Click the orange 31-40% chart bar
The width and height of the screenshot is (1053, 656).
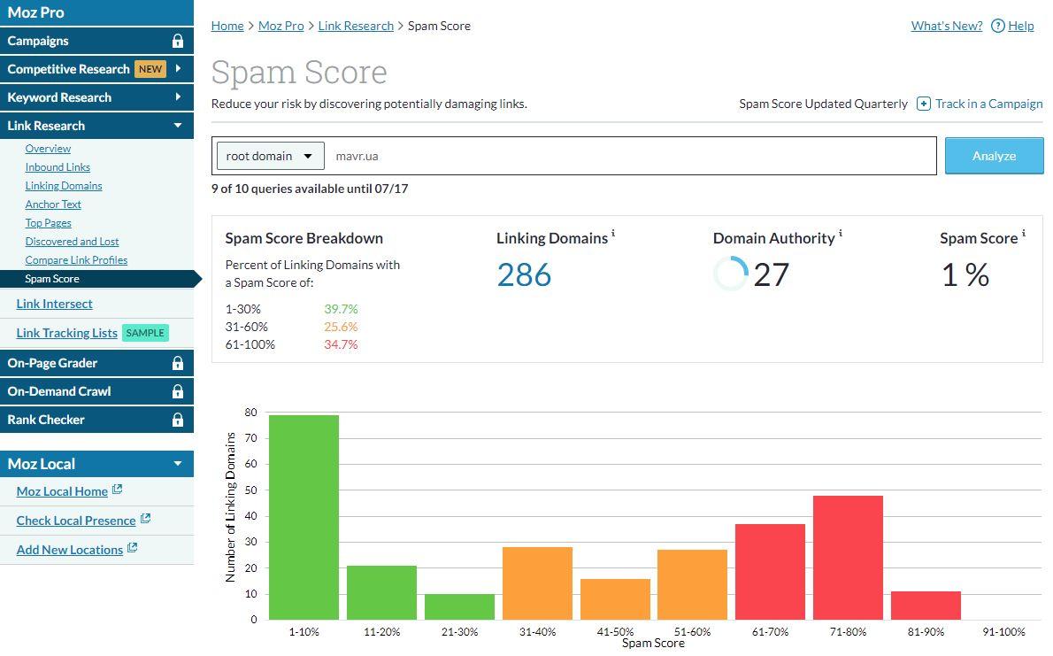[x=537, y=583]
